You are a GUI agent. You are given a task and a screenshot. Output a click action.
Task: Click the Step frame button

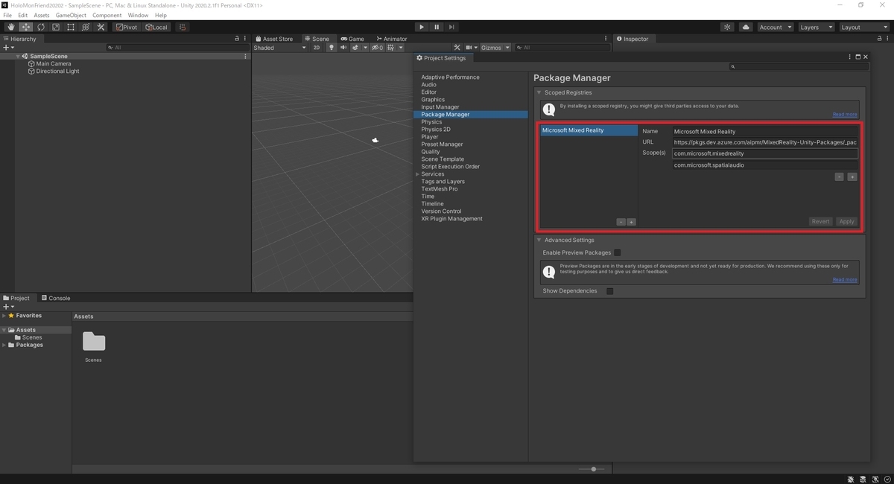pyautogui.click(x=451, y=27)
